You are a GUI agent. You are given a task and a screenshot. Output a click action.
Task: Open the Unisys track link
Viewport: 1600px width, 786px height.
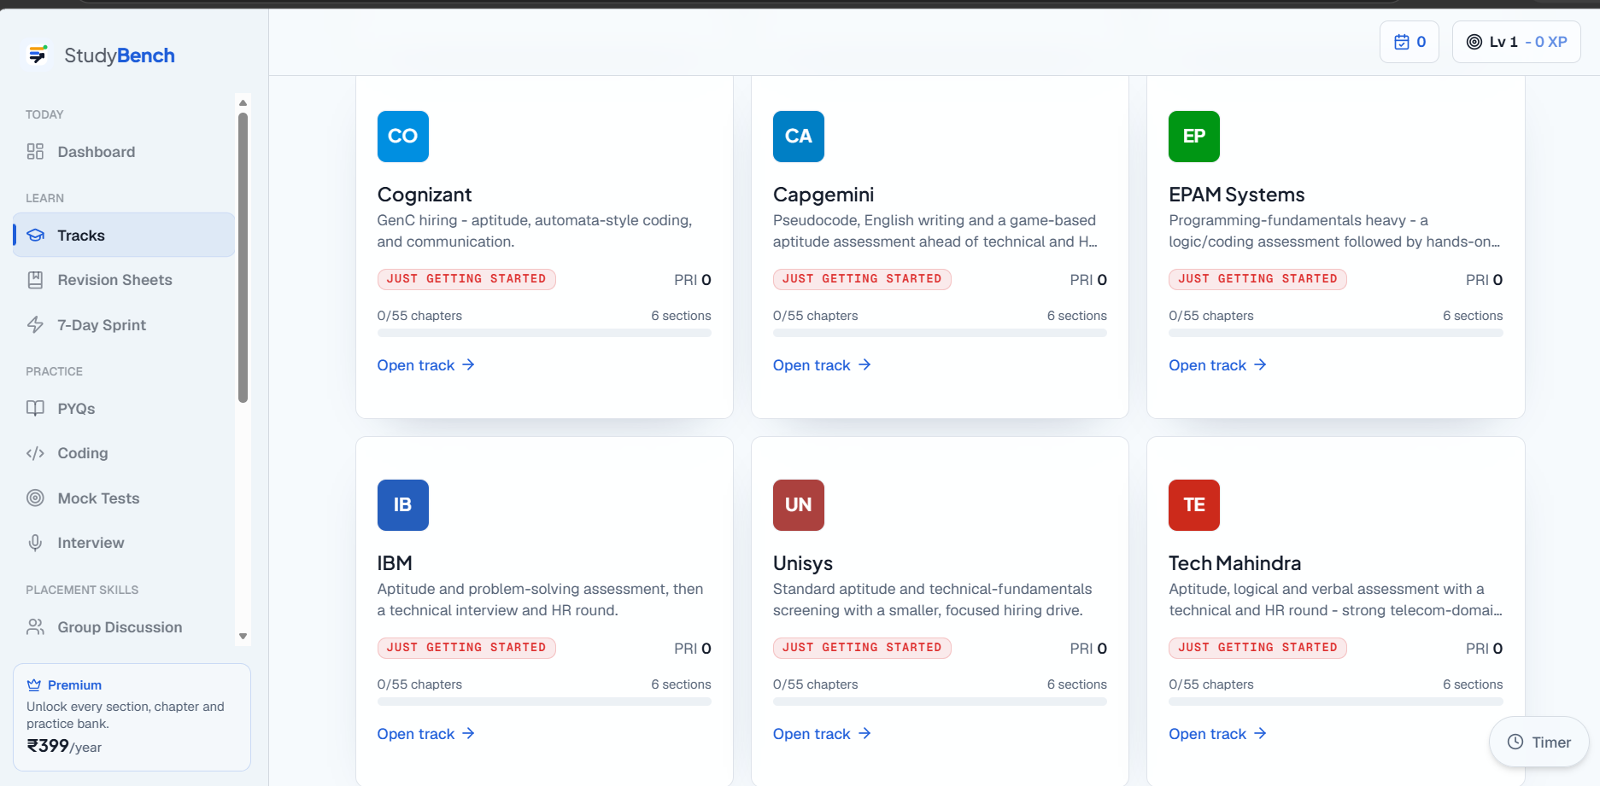click(x=822, y=734)
